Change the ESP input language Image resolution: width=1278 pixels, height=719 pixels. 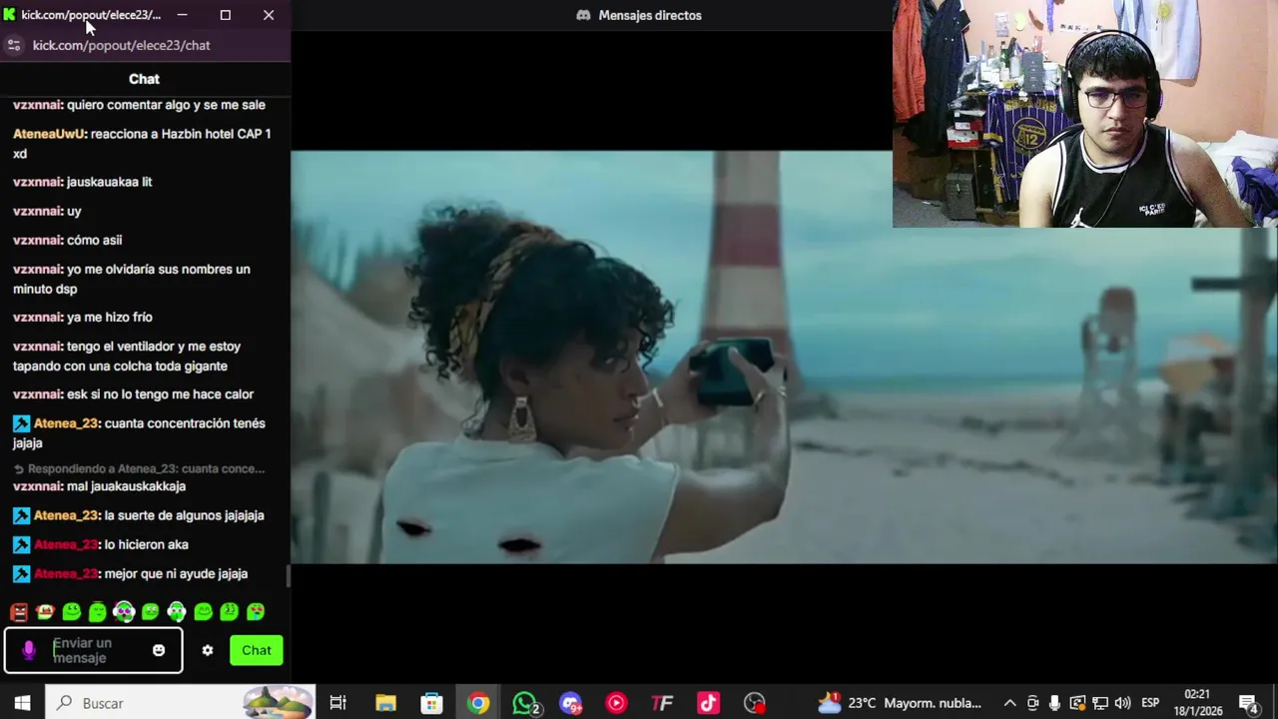coord(1150,703)
